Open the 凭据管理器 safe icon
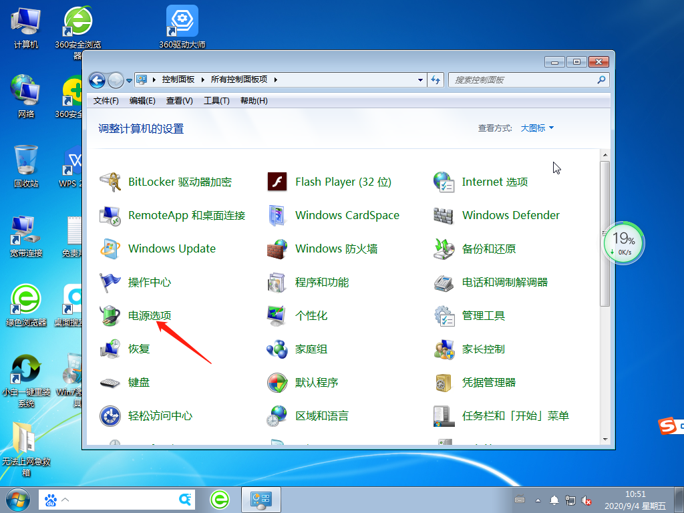The image size is (684, 513). 444,383
